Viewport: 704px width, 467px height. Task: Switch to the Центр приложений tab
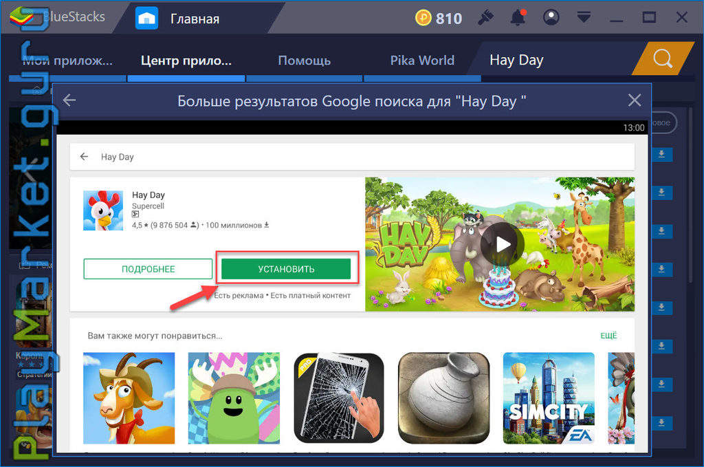(186, 60)
